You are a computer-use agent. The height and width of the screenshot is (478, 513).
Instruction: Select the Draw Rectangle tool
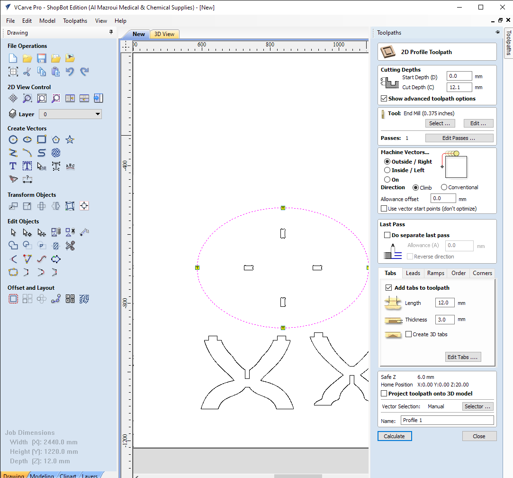(x=42, y=139)
